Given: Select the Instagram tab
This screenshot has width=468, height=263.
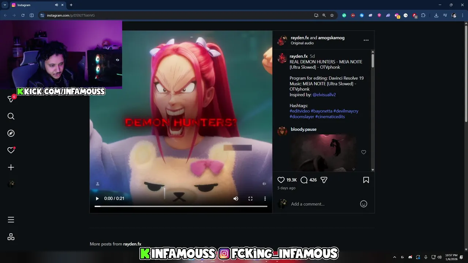Looking at the screenshot, I should coord(38,5).
